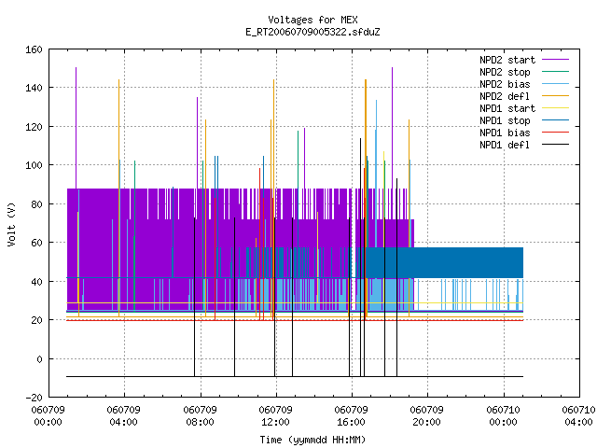597x448 pixels.
Task: Click the x-axis label 060710 04:00
Action: click(x=578, y=416)
